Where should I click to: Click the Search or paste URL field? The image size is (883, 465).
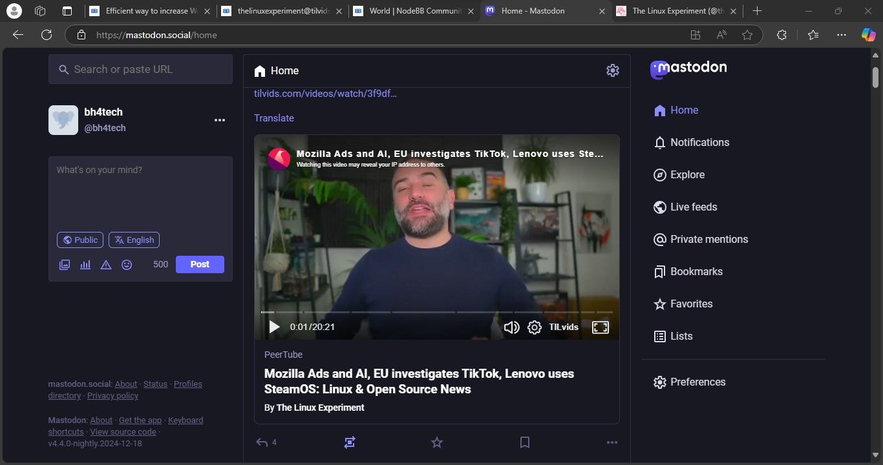coord(140,69)
